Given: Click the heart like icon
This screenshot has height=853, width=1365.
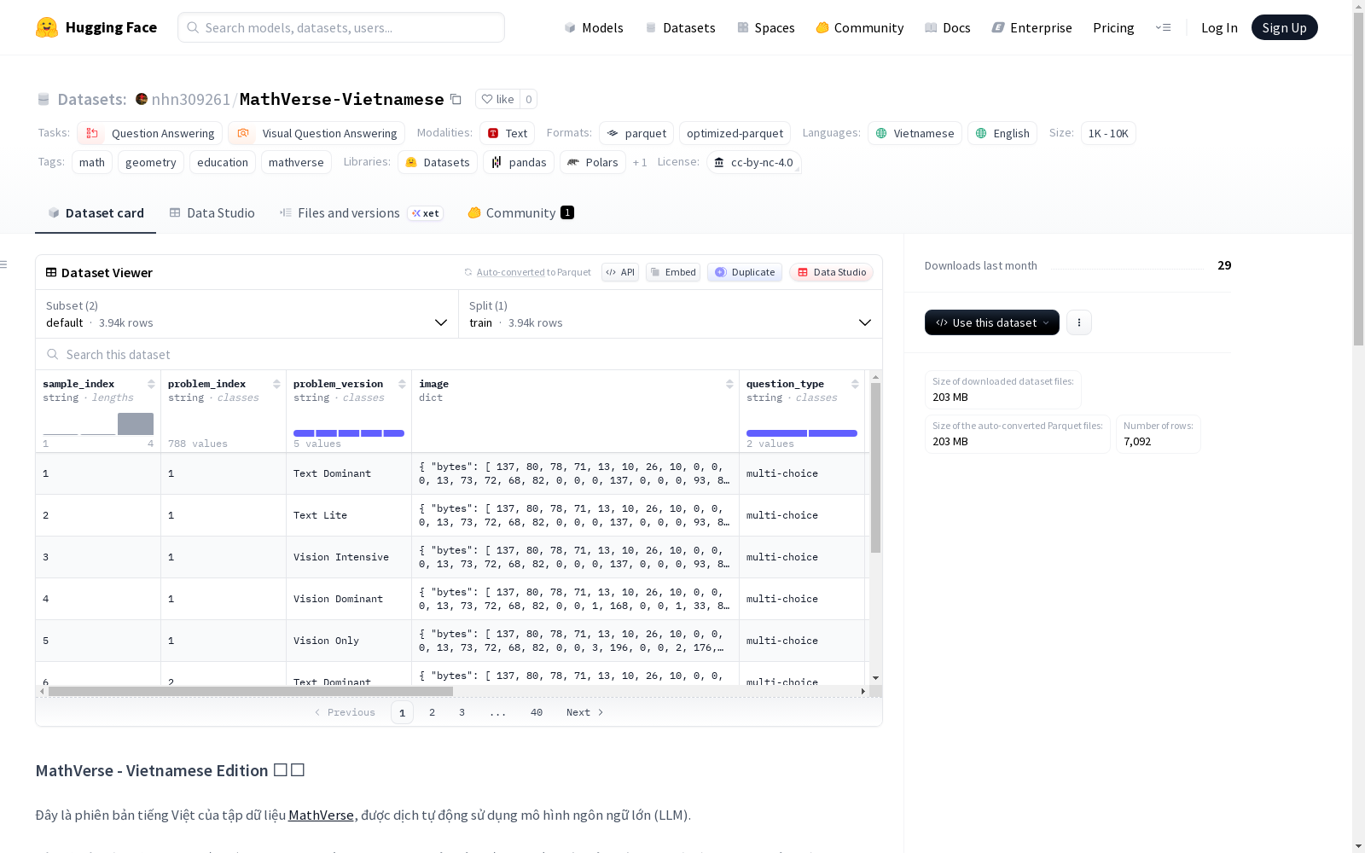Looking at the screenshot, I should (x=487, y=99).
